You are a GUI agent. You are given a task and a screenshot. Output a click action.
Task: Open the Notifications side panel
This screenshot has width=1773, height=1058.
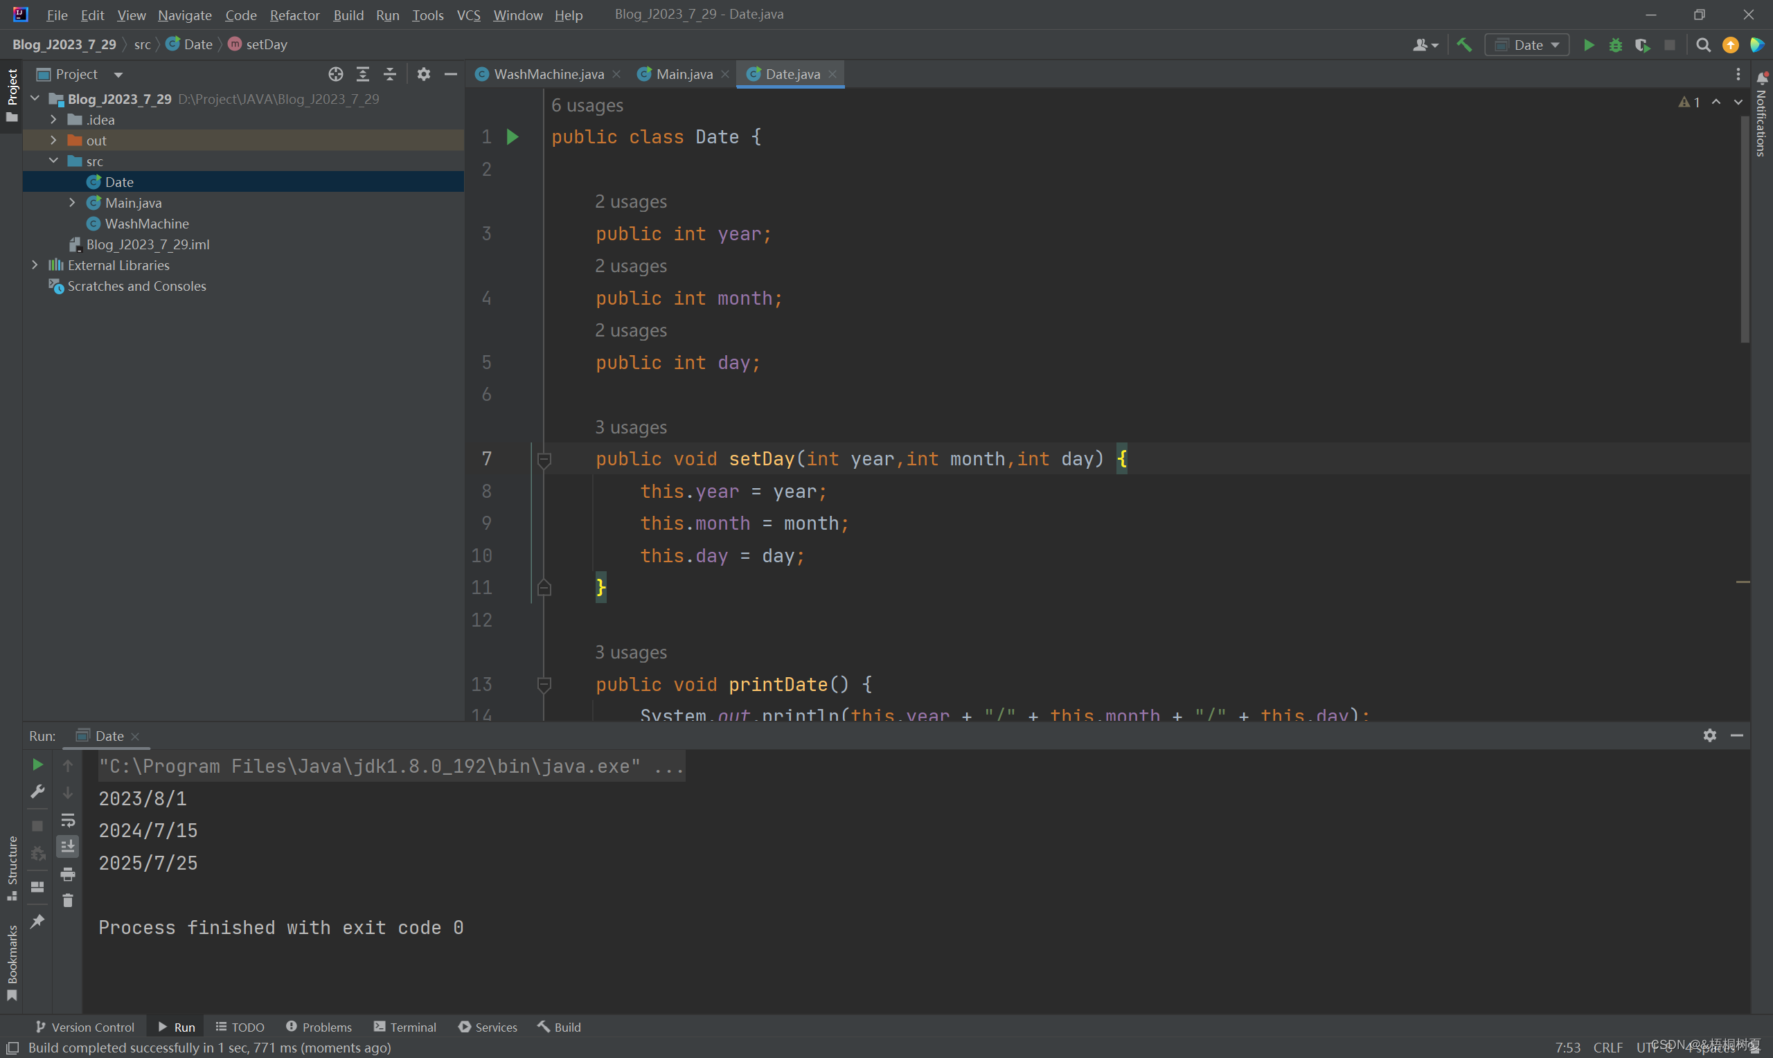(x=1762, y=114)
